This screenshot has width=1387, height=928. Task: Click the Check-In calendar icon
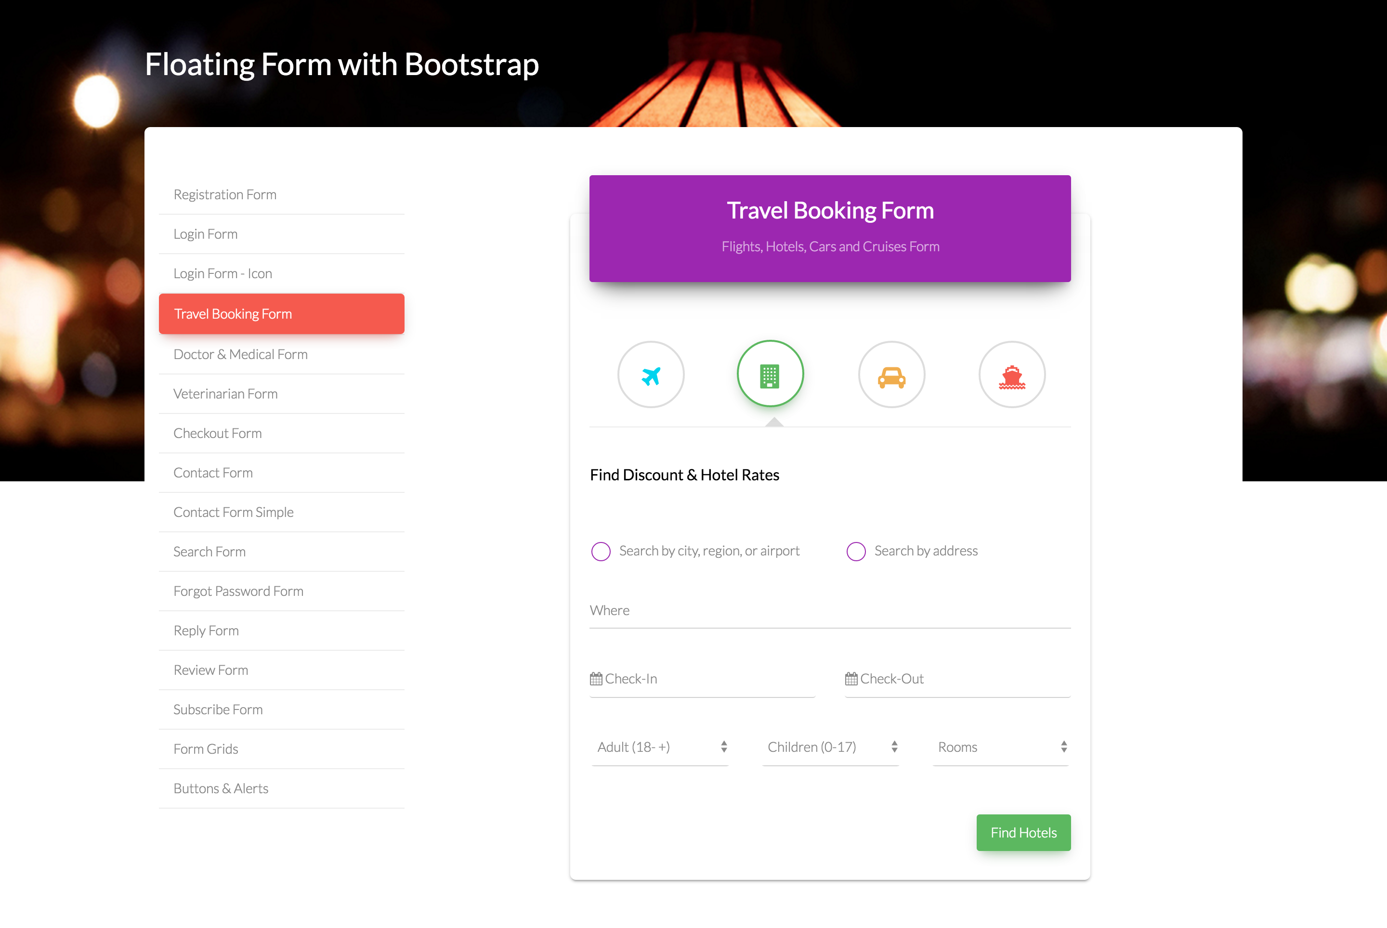(596, 678)
